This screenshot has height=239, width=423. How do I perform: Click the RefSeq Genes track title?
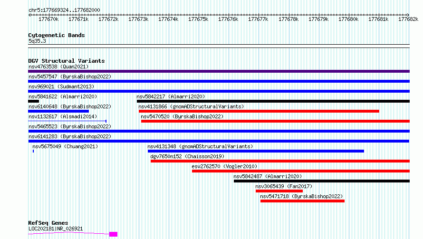48,223
